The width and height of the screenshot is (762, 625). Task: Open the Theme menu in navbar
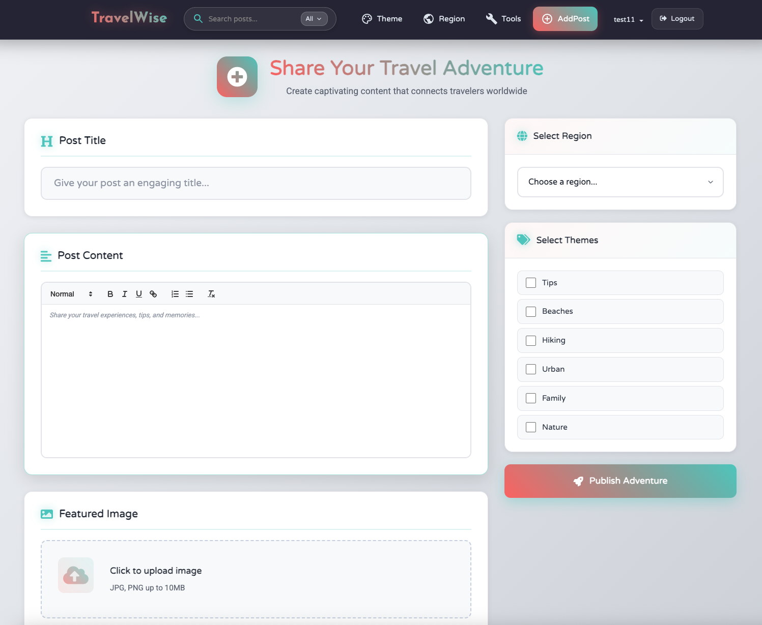click(x=382, y=19)
